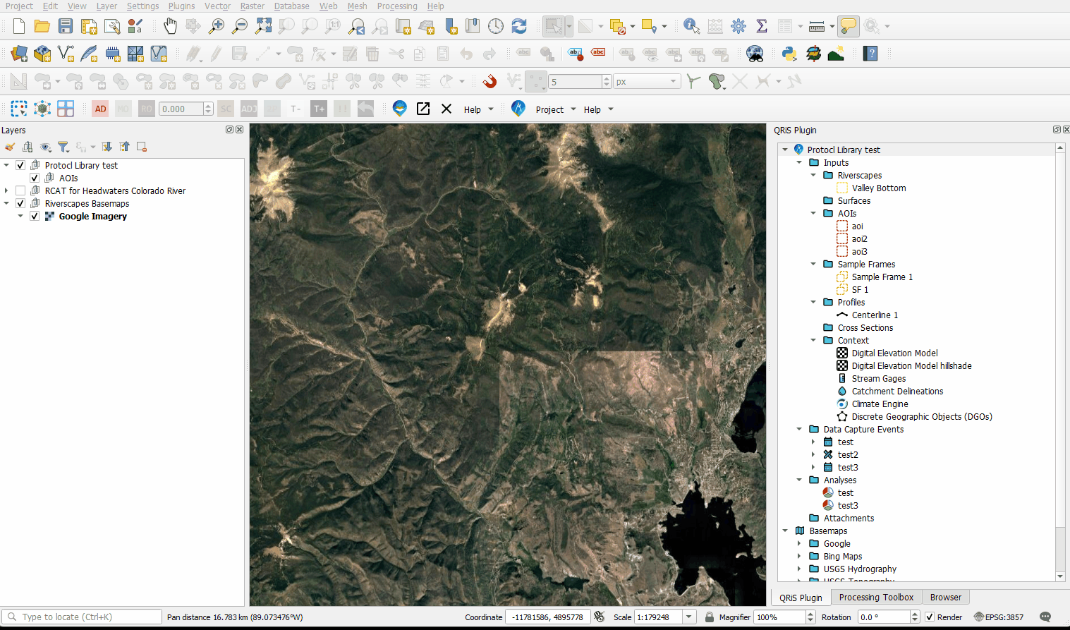Switch to the Browser tab

coord(945,597)
